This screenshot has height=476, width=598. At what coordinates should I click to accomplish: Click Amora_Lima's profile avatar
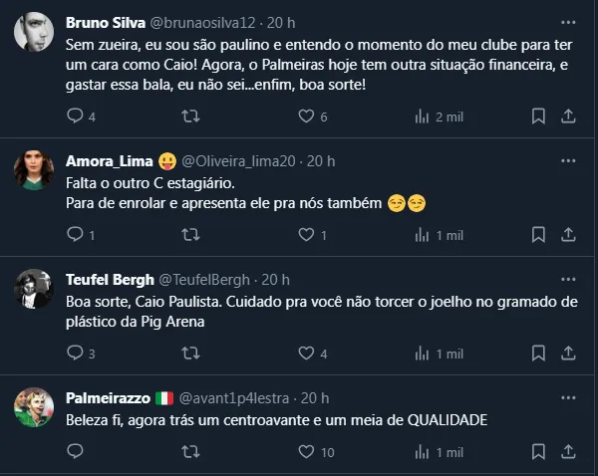tap(34, 169)
